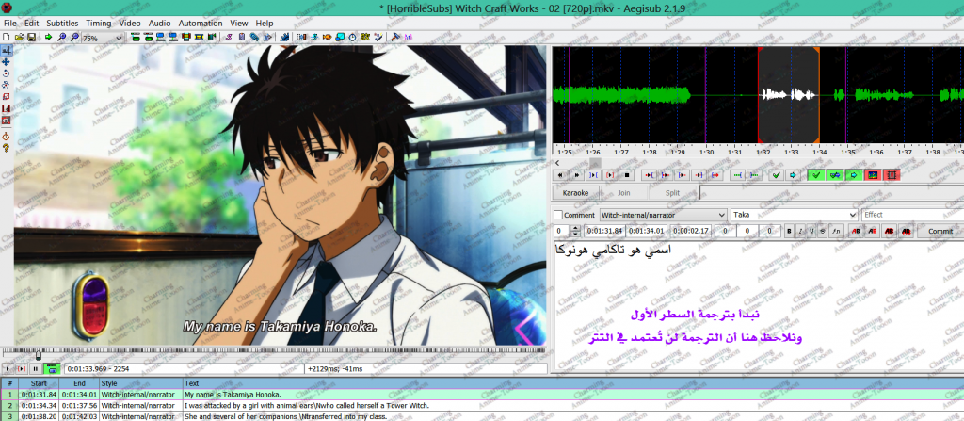Click the Bold formatting button
Screen dimensions: 964x421
coord(788,230)
